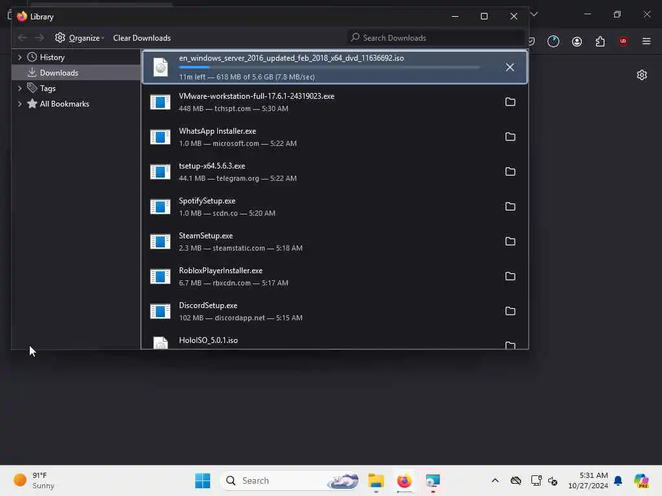This screenshot has height=496, width=662.
Task: Expand the All Bookmarks tree node
Action: pyautogui.click(x=19, y=104)
